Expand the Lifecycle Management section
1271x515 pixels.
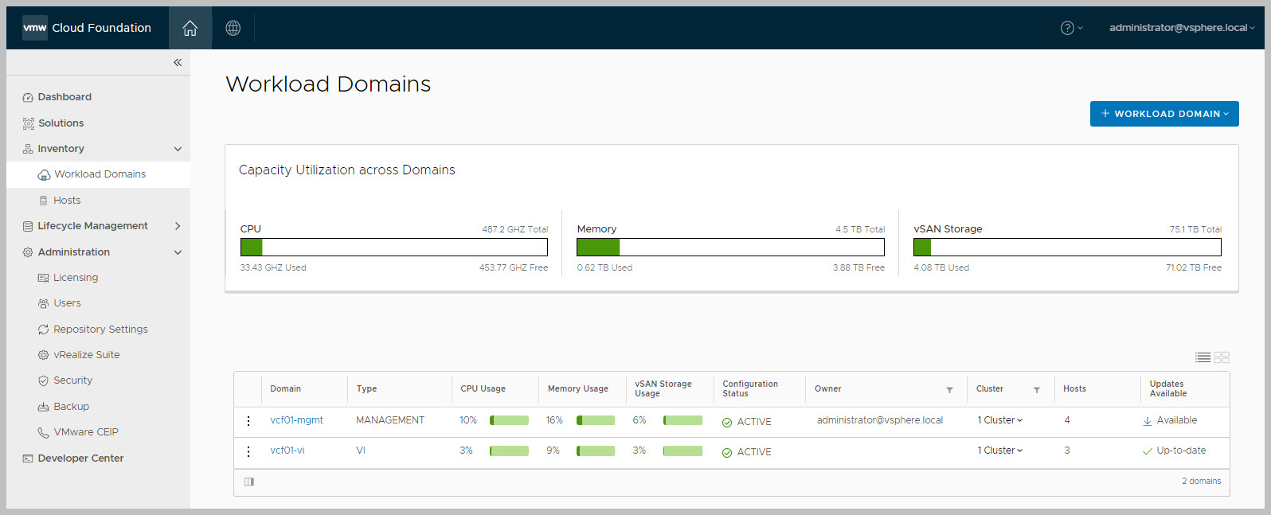coord(178,226)
